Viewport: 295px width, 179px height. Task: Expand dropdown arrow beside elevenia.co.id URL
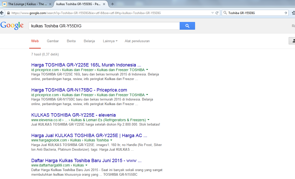click(x=148, y=120)
